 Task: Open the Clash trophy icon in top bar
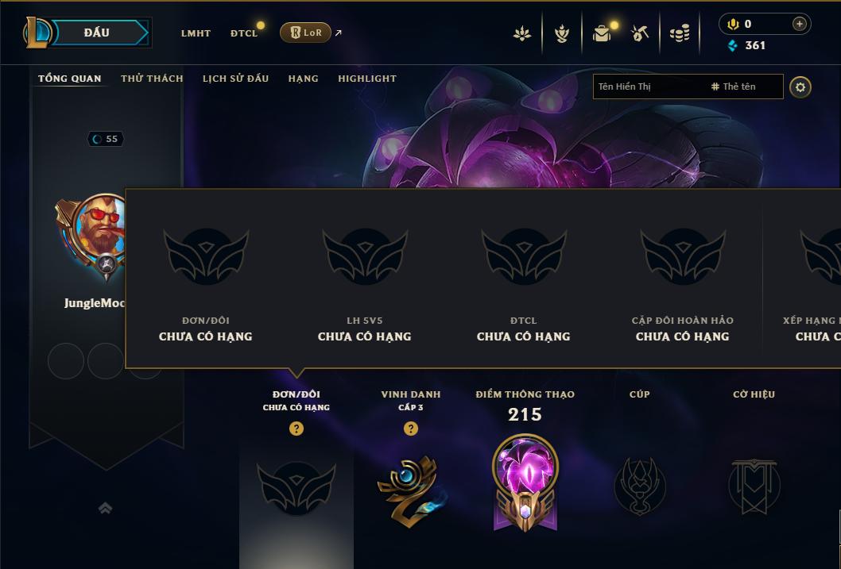click(x=561, y=33)
